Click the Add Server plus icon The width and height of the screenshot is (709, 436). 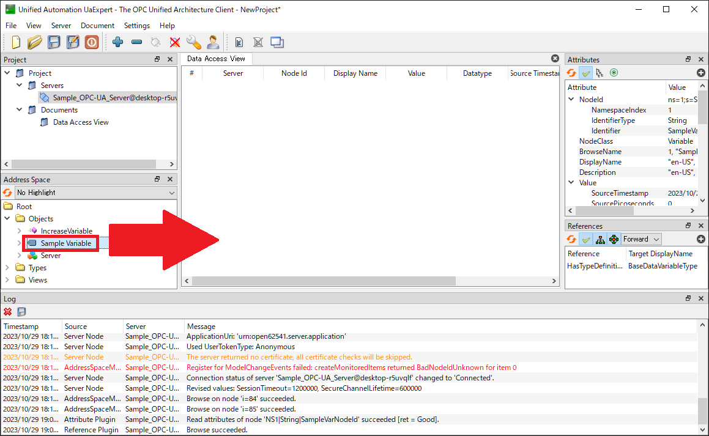point(118,42)
